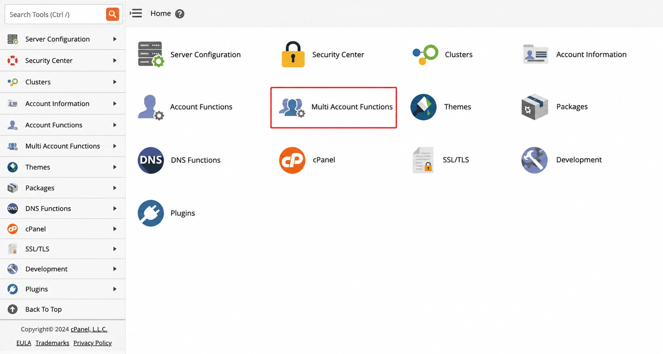The width and height of the screenshot is (663, 354).
Task: Expand Server Configuration arrow in sidebar
Action: coord(115,39)
